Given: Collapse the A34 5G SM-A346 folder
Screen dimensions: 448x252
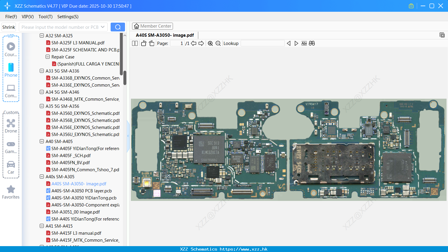Looking at the screenshot, I should coord(42,92).
